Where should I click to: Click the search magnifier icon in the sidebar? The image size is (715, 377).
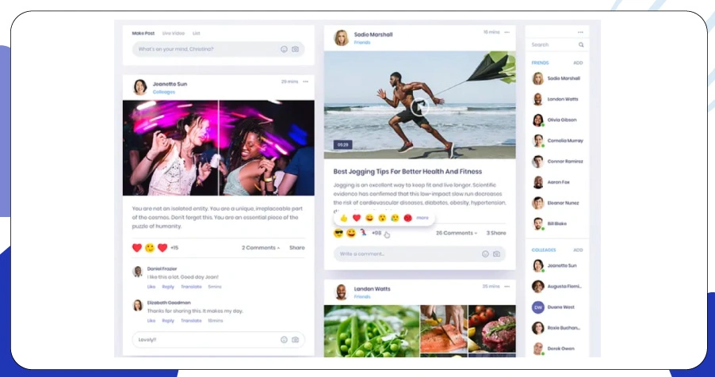(x=581, y=44)
